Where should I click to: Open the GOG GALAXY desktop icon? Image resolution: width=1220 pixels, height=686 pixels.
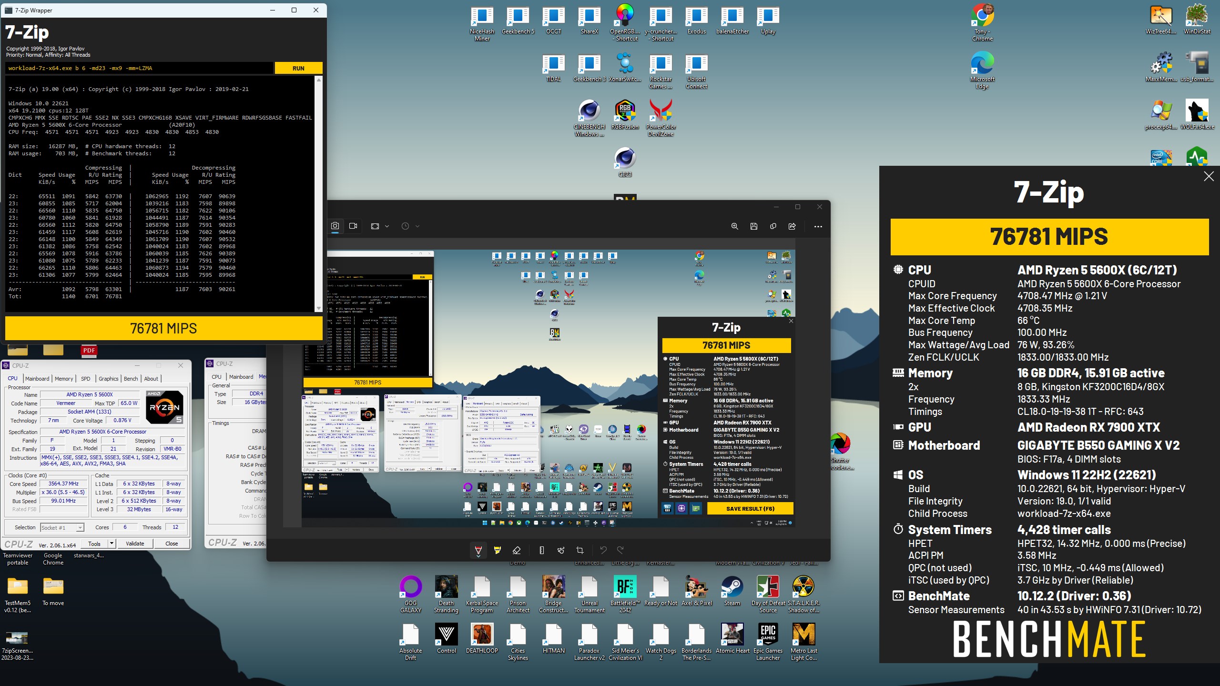410,594
